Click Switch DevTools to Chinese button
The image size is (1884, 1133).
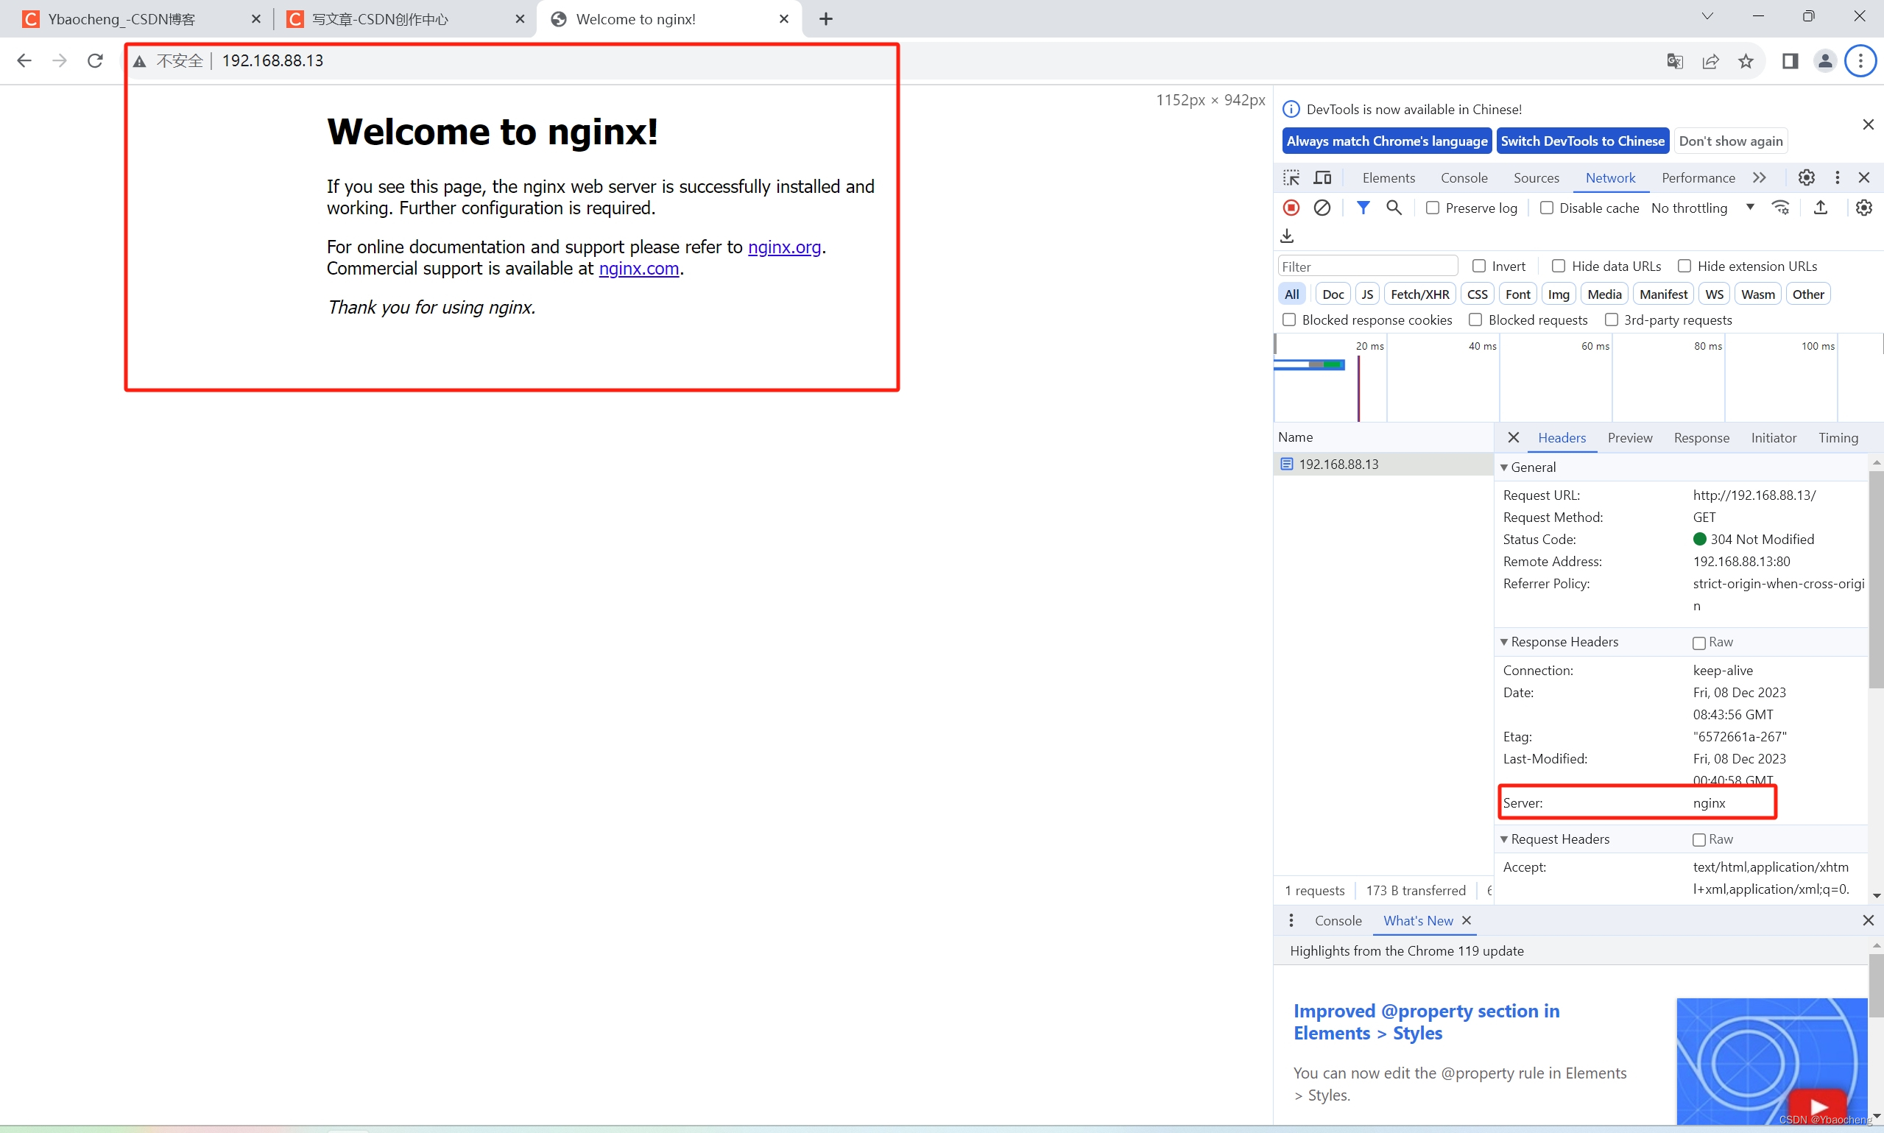[1581, 141]
